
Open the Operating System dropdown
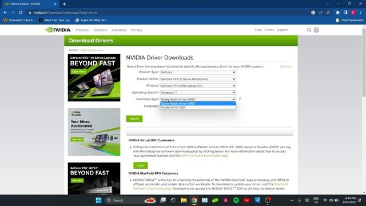click(x=198, y=93)
